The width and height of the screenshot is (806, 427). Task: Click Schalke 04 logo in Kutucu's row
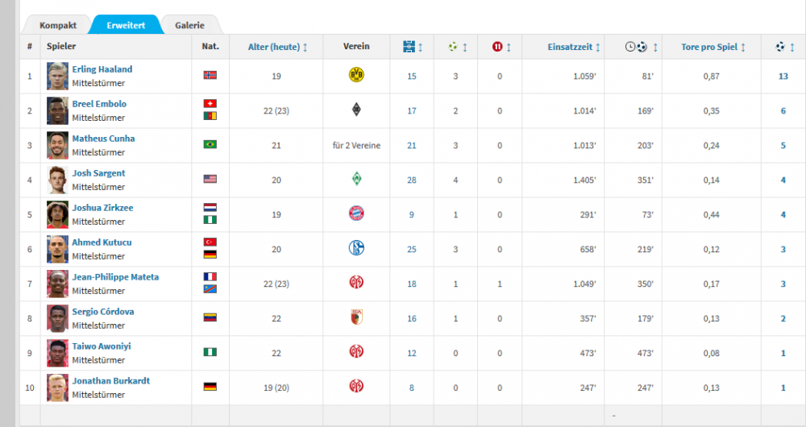pos(356,249)
